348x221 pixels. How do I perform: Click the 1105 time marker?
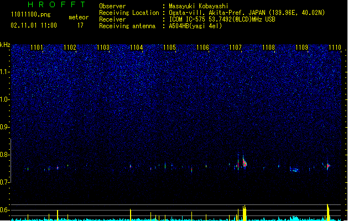tap(169, 48)
